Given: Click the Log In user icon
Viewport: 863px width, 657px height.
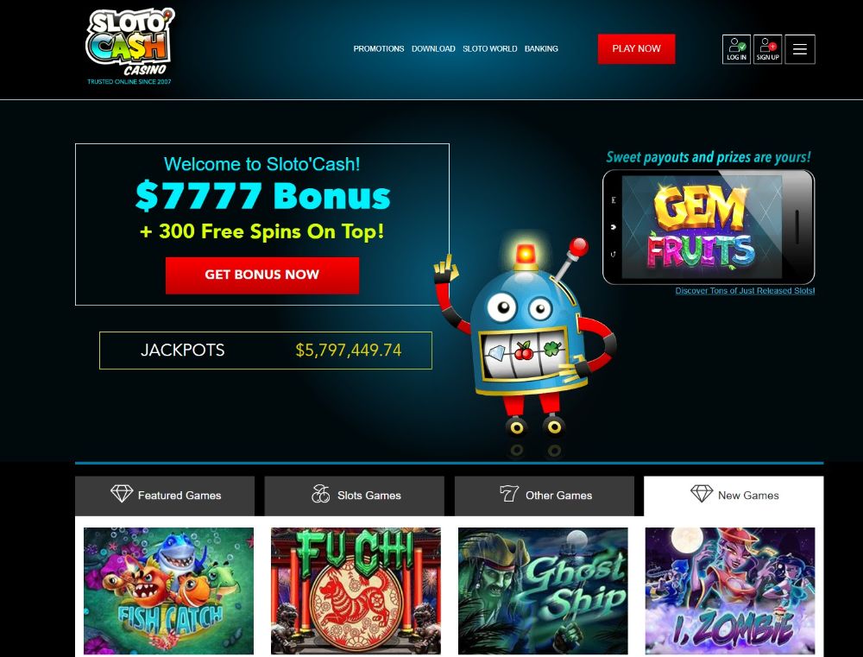Looking at the screenshot, I should [x=736, y=49].
